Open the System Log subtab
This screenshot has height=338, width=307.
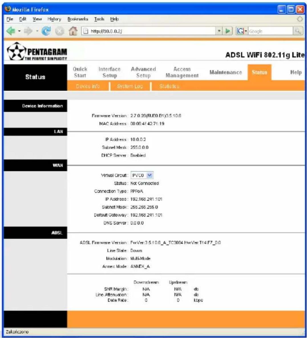[130, 86]
